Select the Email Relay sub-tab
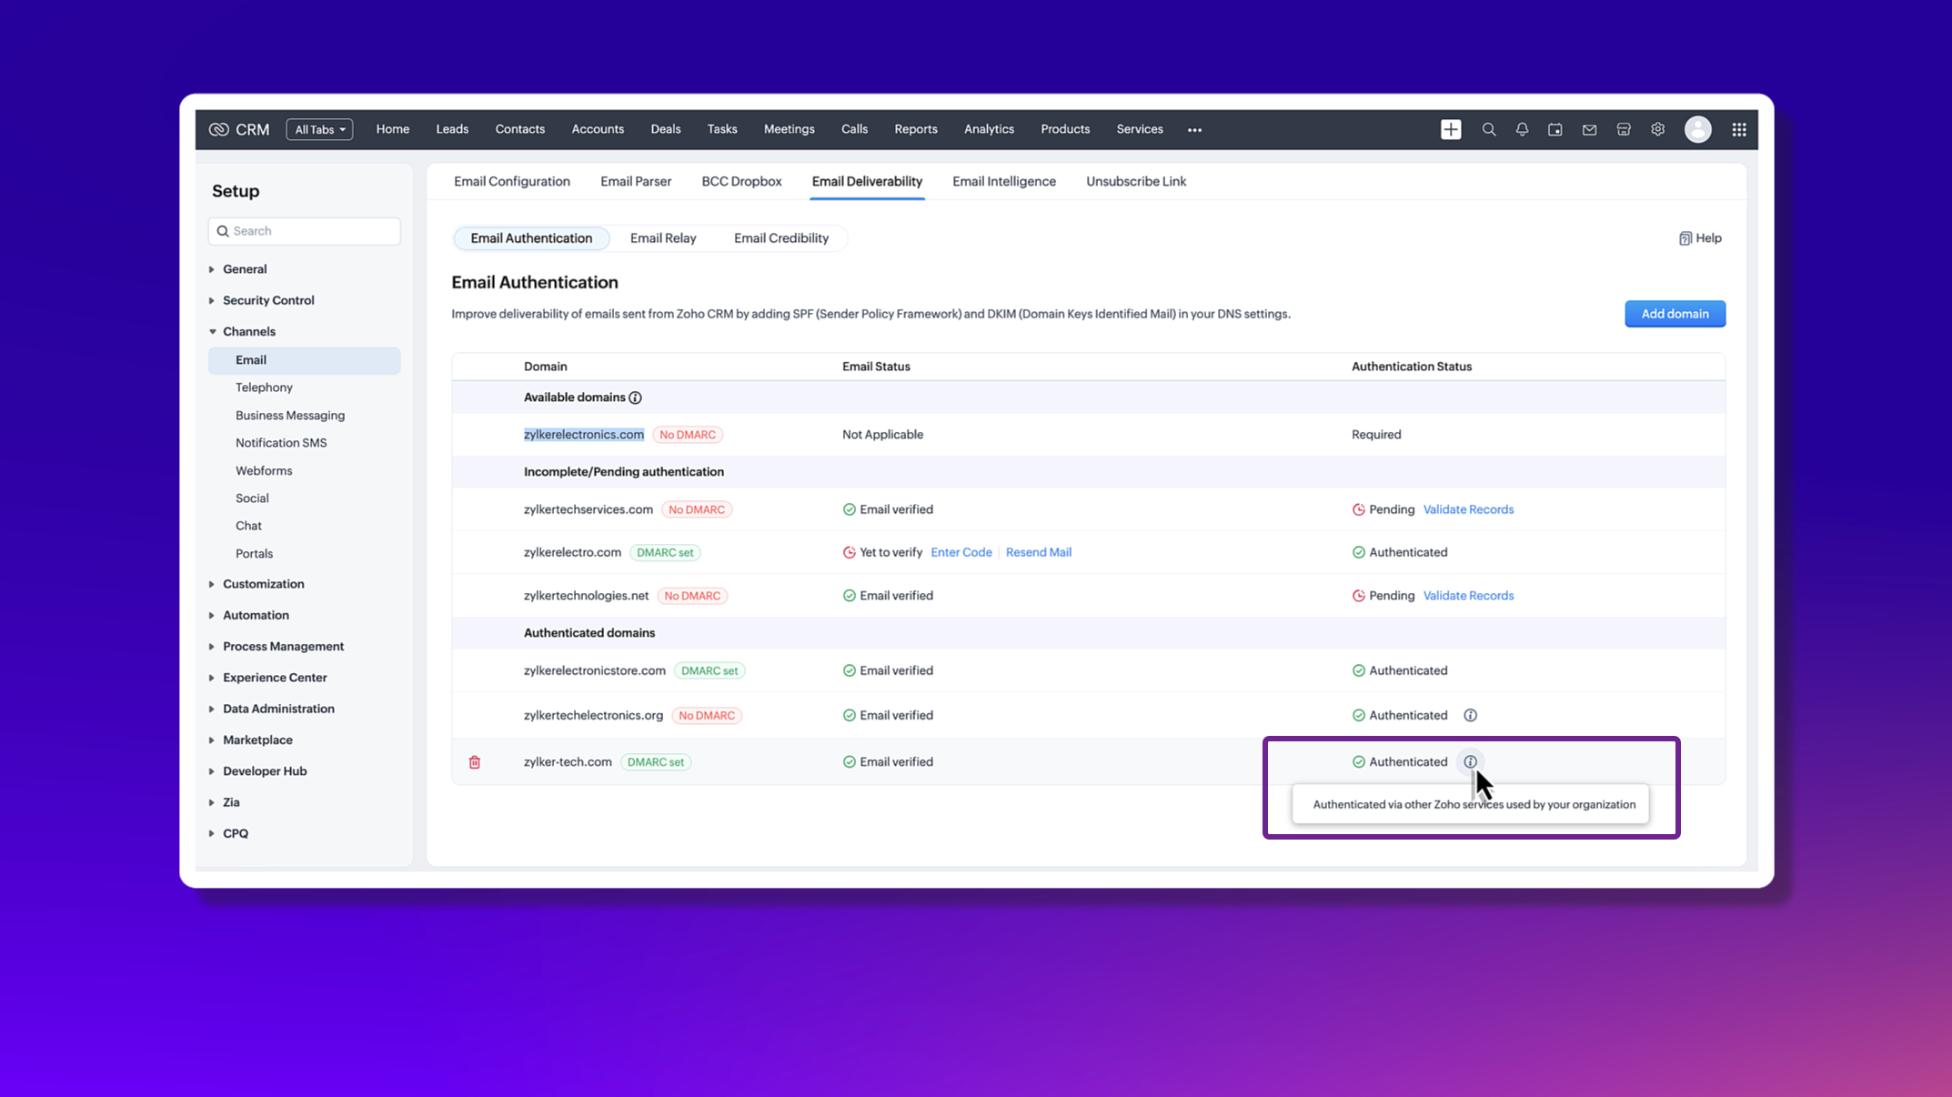This screenshot has height=1097, width=1952. pyautogui.click(x=663, y=238)
